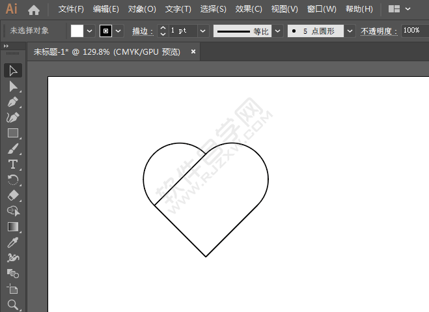Viewport: 429px width, 312px height.
Task: Choose the Eyedropper tool
Action: point(12,242)
